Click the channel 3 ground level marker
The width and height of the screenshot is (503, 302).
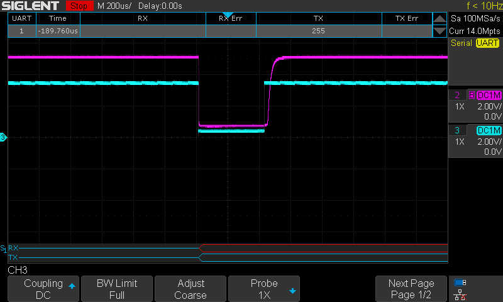(3, 137)
